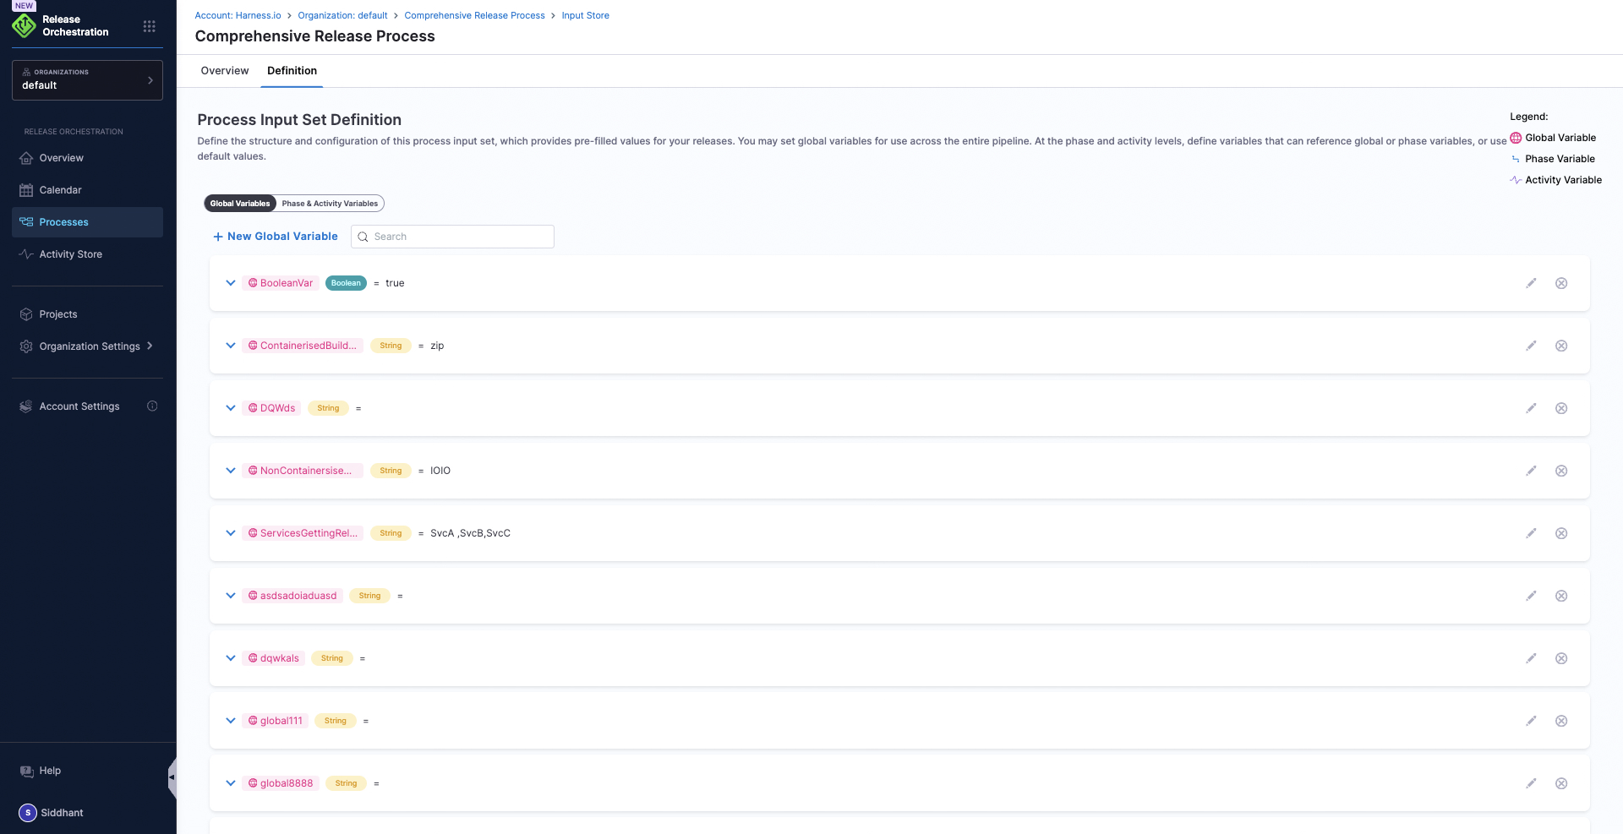Screen dimensions: 1623x834
Task: Expand the BooleanVar variable row
Action: click(230, 283)
